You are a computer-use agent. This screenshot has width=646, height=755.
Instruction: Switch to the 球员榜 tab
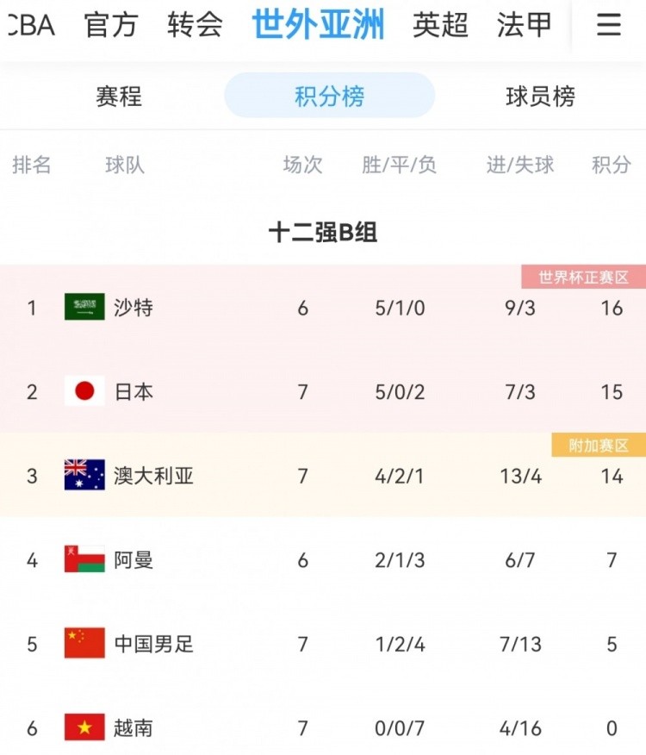coord(540,96)
